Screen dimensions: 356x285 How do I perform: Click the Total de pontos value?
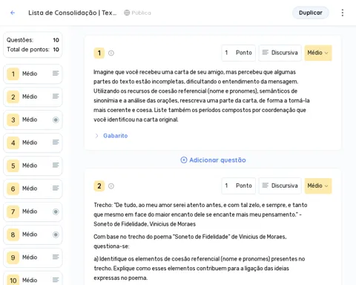56,50
